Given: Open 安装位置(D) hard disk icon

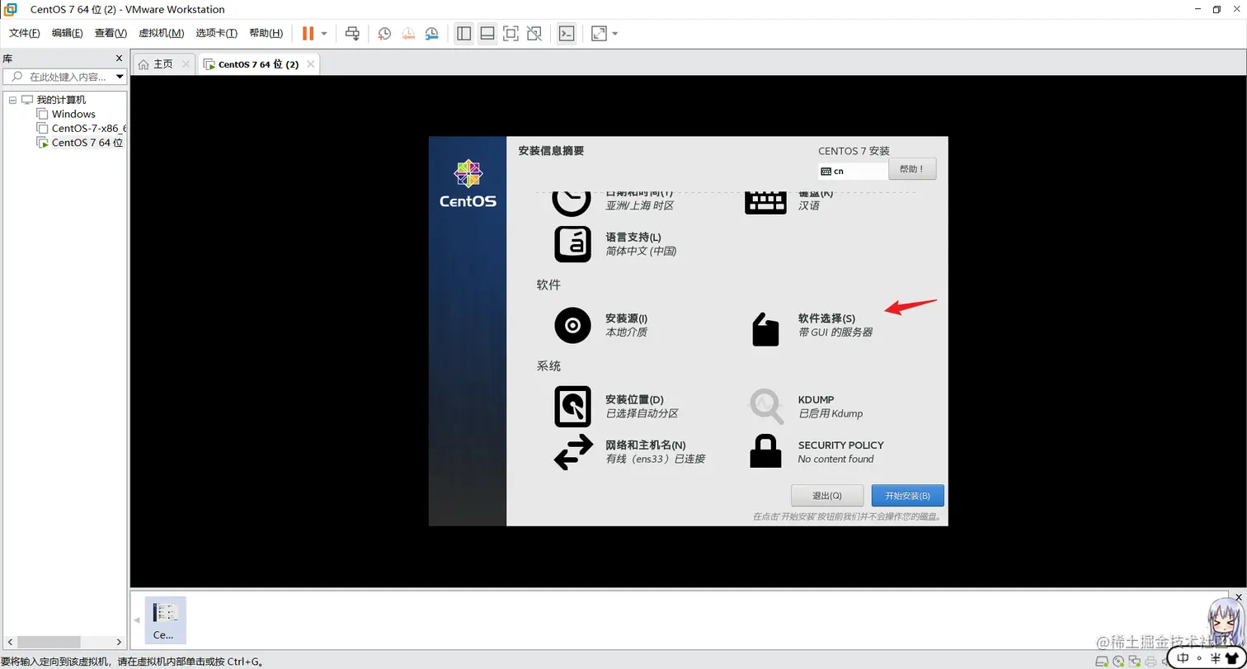Looking at the screenshot, I should pos(572,406).
